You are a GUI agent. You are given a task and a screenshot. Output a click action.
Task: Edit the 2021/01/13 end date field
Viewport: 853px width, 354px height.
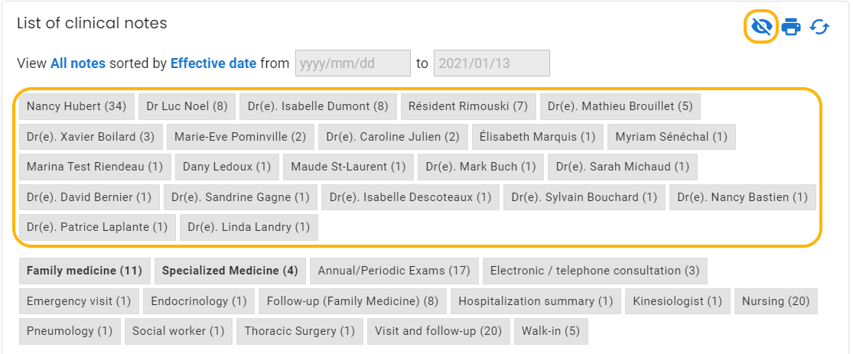click(491, 63)
